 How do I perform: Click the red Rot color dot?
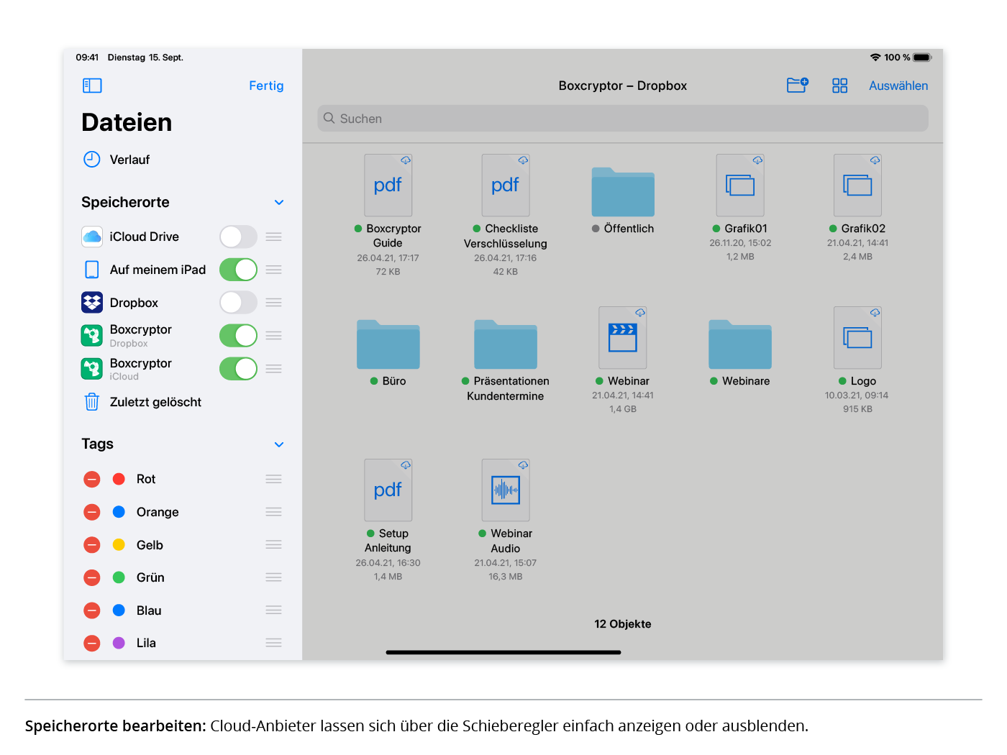(119, 479)
